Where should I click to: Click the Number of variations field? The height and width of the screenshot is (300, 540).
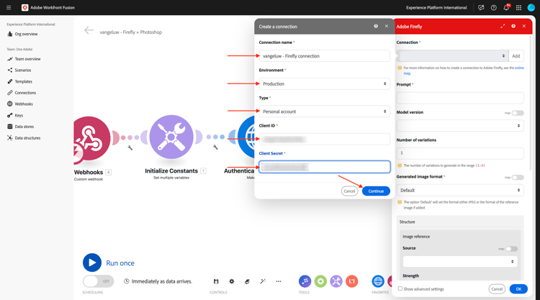pyautogui.click(x=460, y=153)
